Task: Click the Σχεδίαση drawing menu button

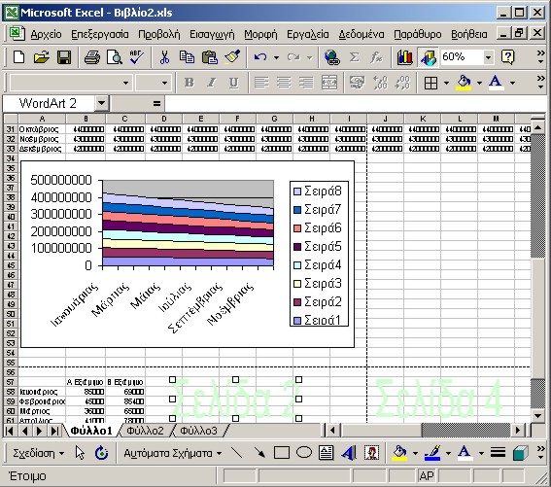Action: [x=38, y=453]
